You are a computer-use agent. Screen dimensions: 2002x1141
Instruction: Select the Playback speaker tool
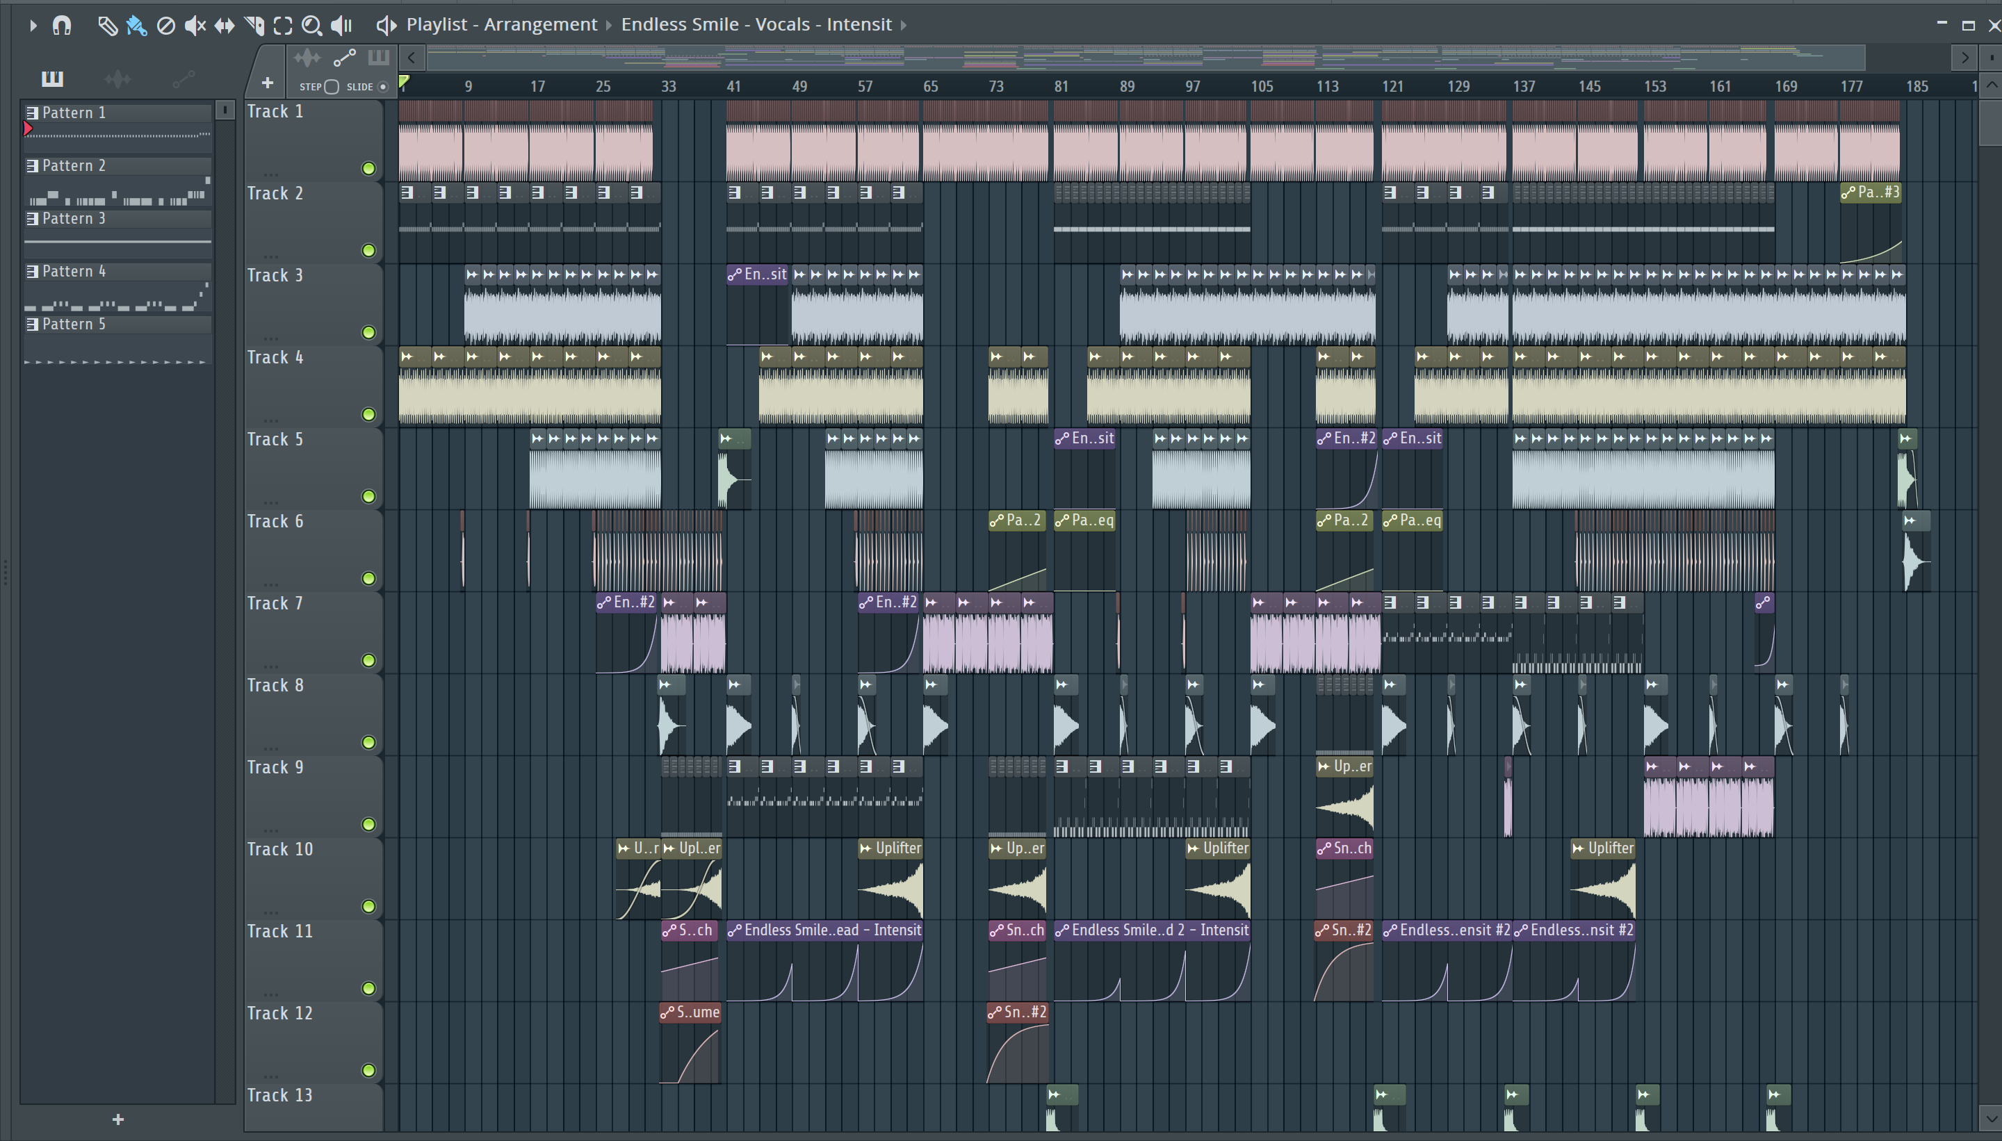(x=341, y=25)
